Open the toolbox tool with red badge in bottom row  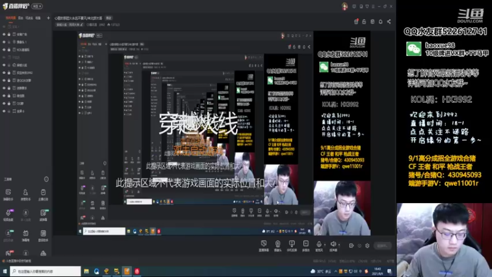pyautogui.click(x=9, y=253)
